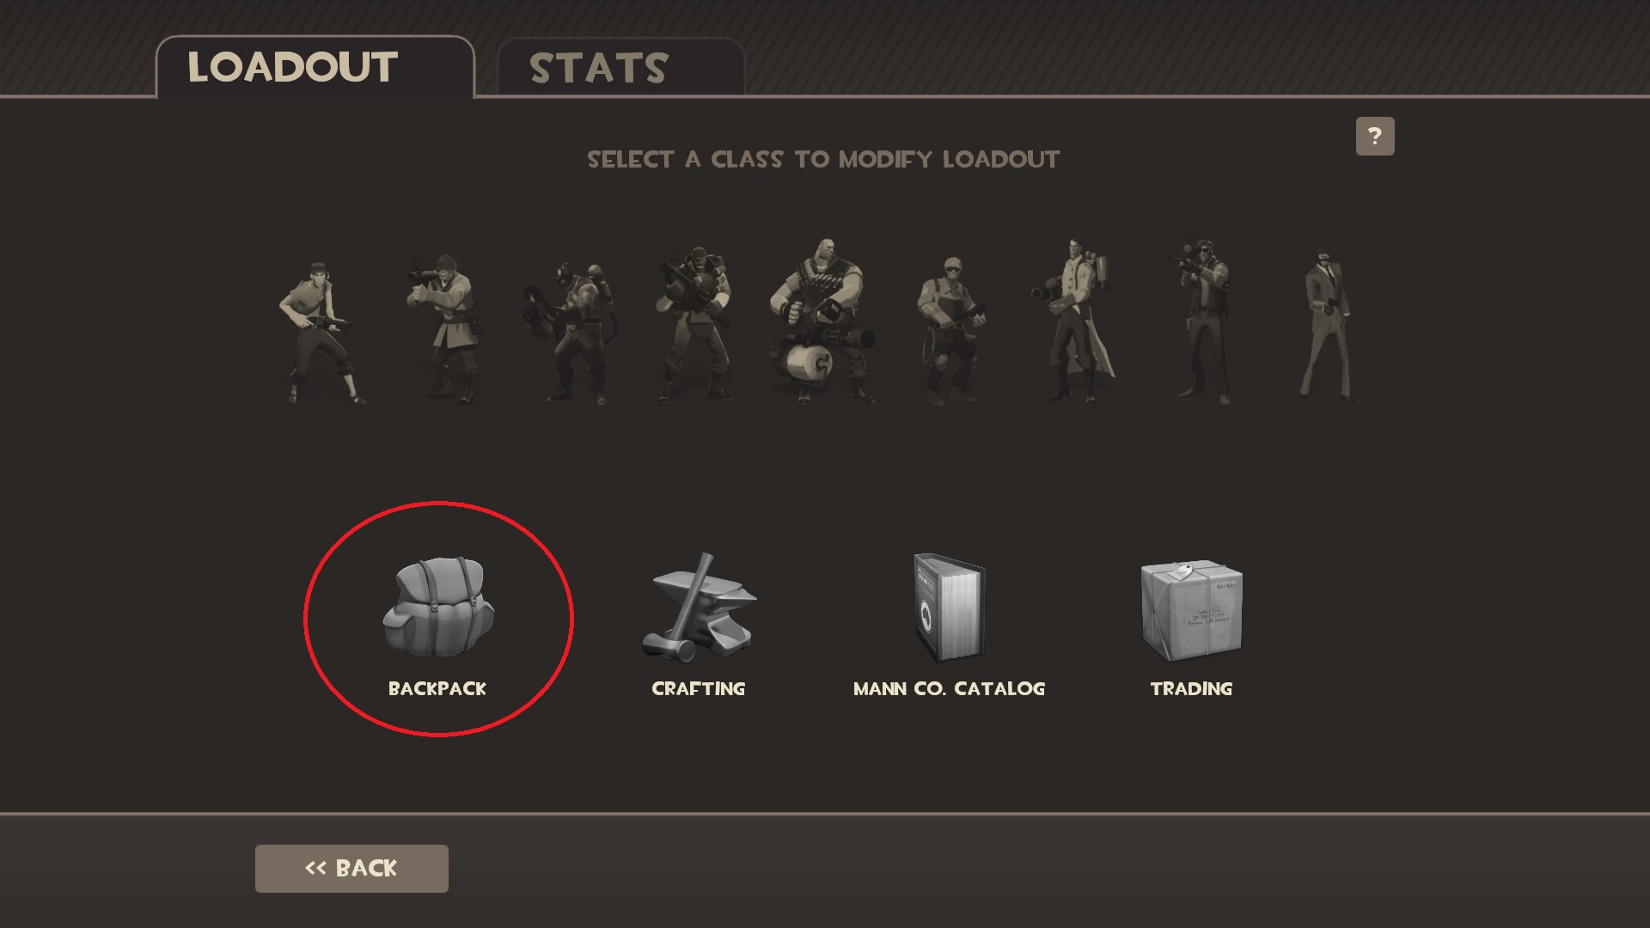Switch to the Stats tab

tap(620, 68)
